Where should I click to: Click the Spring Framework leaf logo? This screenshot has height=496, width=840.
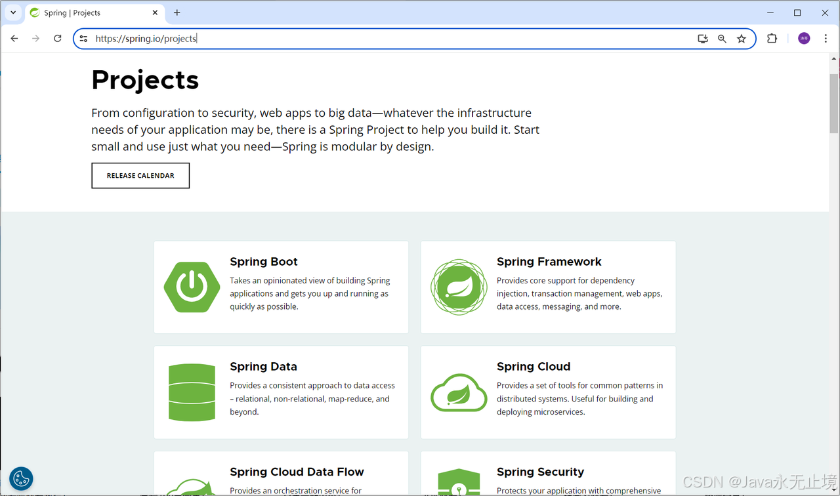coord(459,287)
